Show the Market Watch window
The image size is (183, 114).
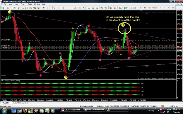pyautogui.click(x=14, y=8)
